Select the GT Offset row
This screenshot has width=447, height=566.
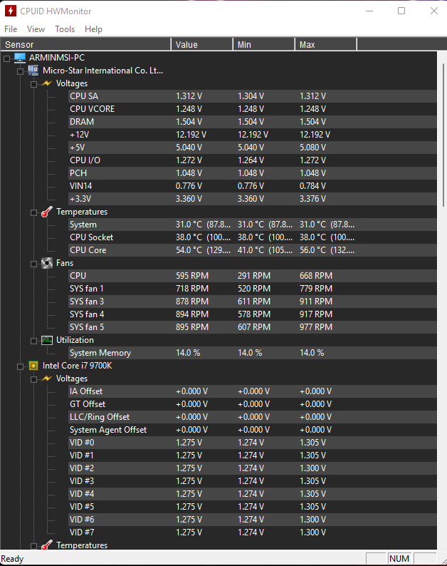click(x=253, y=404)
